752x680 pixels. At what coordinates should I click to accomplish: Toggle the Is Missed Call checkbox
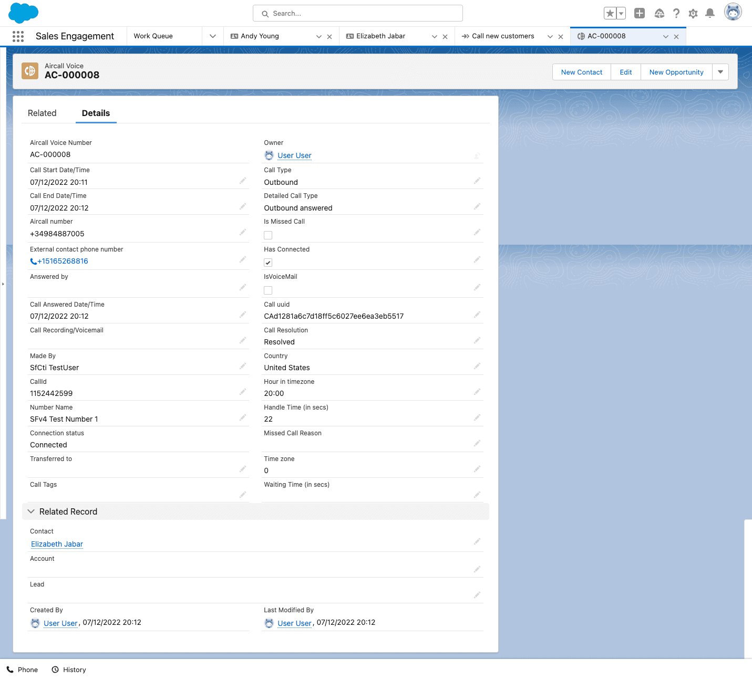pyautogui.click(x=268, y=235)
